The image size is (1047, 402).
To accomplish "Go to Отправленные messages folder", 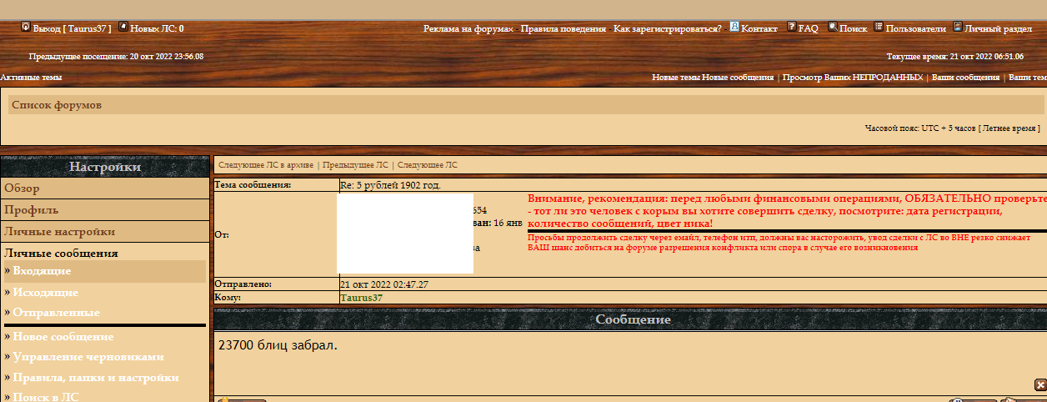I will click(x=56, y=313).
